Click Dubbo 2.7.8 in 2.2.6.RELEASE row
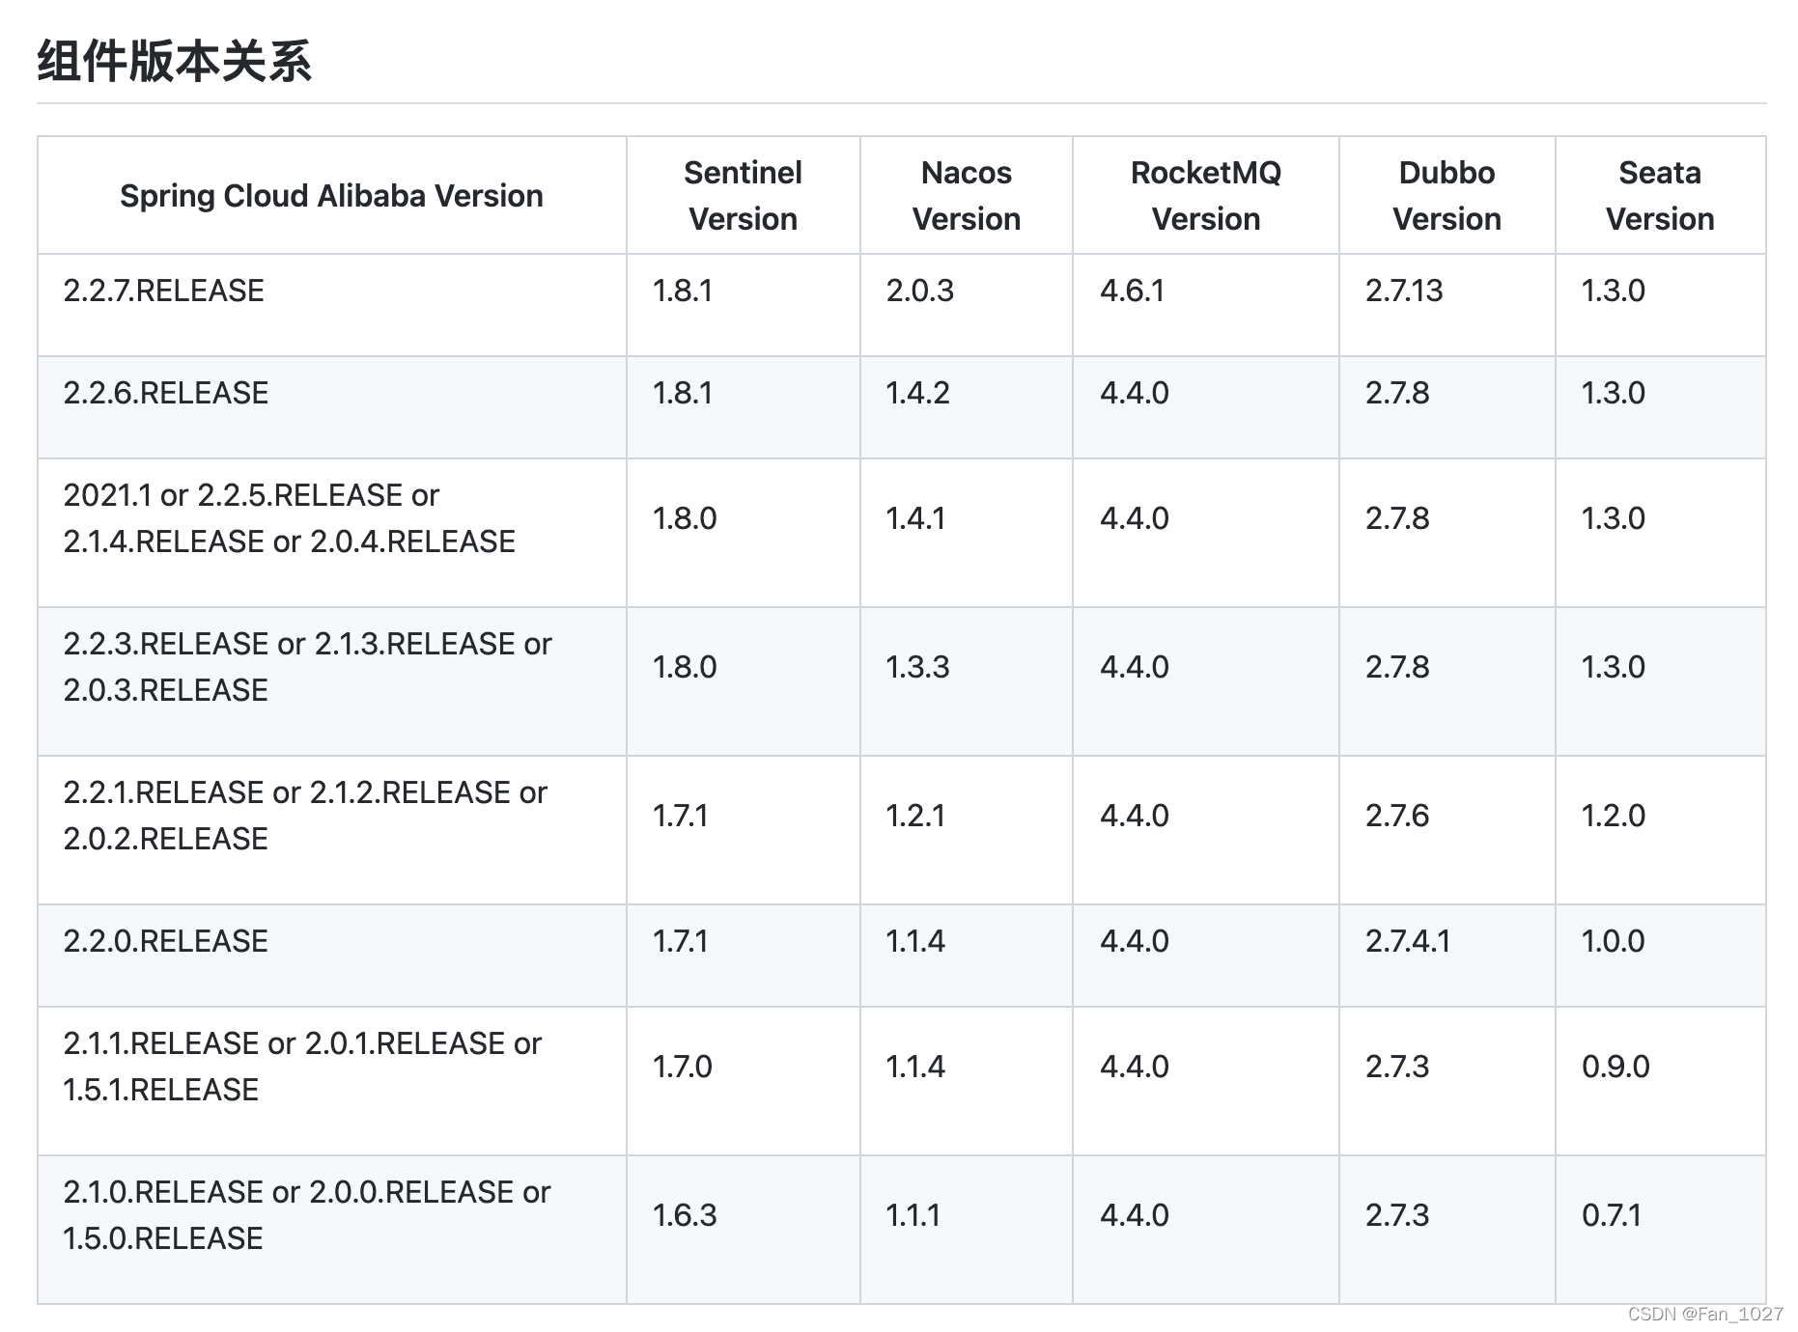Image resolution: width=1798 pixels, height=1332 pixels. pyautogui.click(x=1397, y=393)
